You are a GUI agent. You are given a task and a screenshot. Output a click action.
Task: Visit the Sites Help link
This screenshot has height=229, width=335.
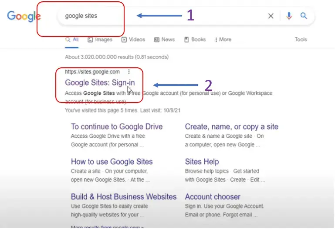click(x=202, y=162)
